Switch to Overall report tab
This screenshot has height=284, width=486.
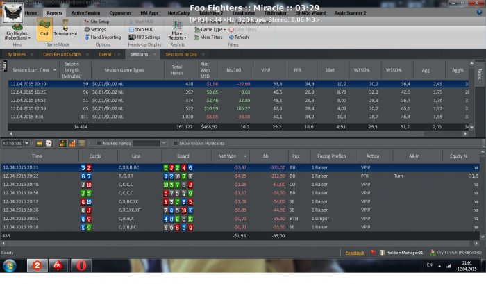[x=106, y=54]
